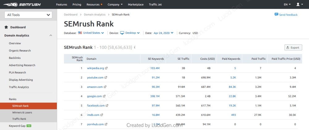Open Winners & Losers
Viewport: 309px width, 130px height.
[x=22, y=112]
